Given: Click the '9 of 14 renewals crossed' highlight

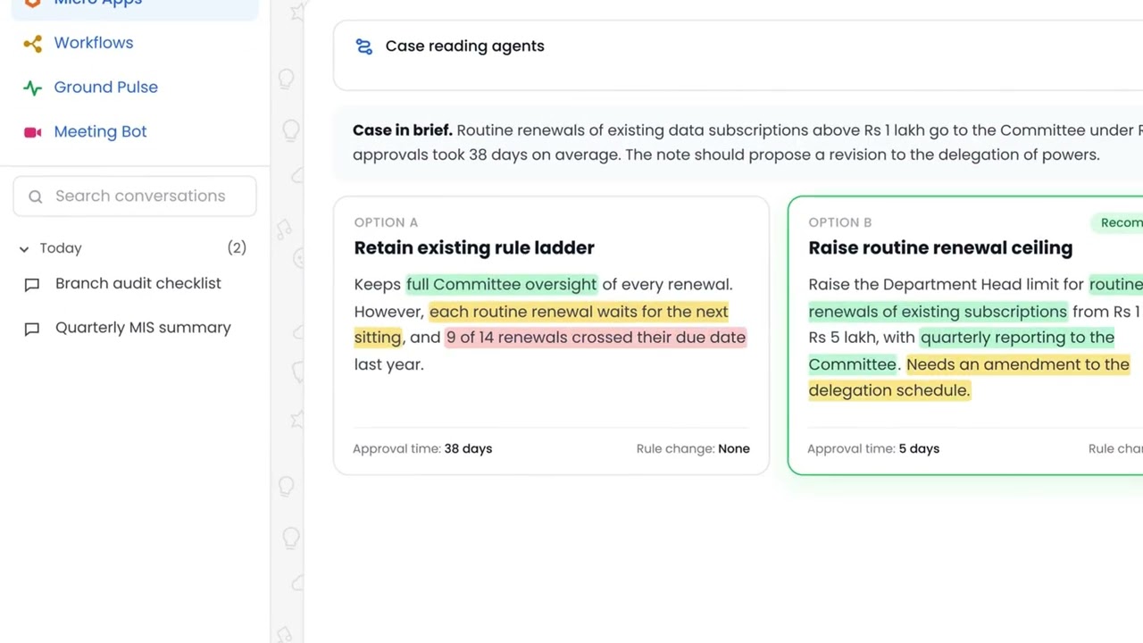Looking at the screenshot, I should [x=596, y=338].
